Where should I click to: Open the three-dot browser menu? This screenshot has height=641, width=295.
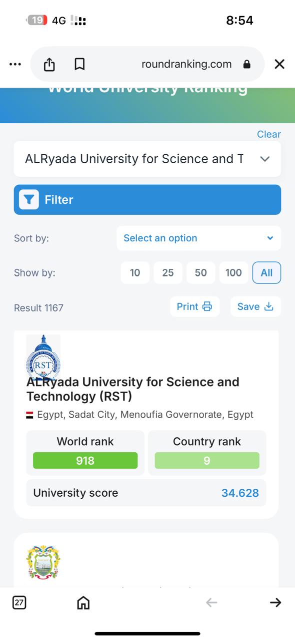tap(15, 64)
